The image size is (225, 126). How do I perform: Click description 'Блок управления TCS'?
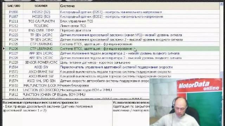(x=77, y=21)
